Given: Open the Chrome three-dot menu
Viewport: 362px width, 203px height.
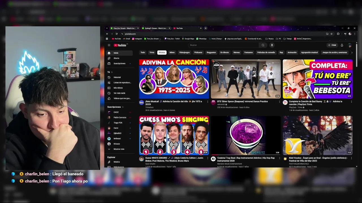Looking at the screenshot, I should [354, 34].
